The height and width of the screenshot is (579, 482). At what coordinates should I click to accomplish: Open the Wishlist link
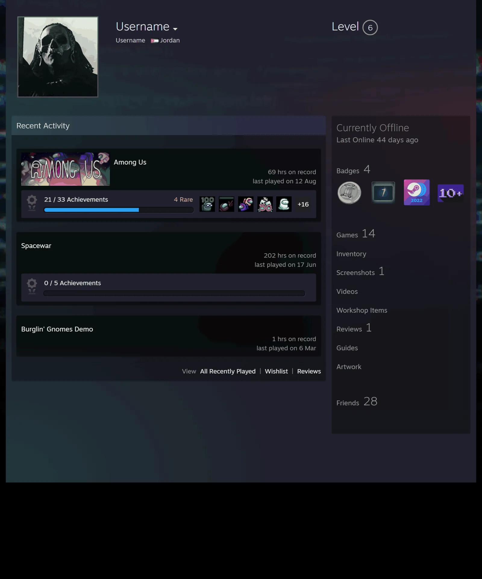(276, 371)
